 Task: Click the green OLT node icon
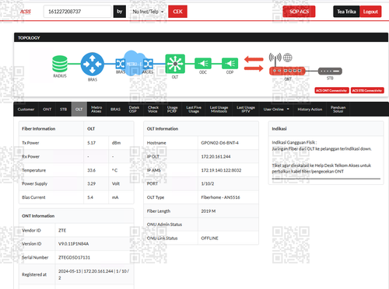tap(175, 64)
